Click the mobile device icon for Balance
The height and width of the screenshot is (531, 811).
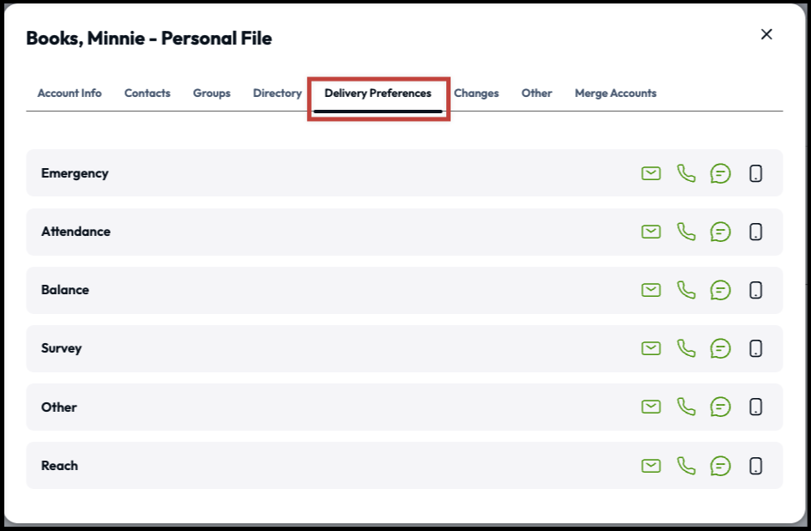pyautogui.click(x=754, y=289)
